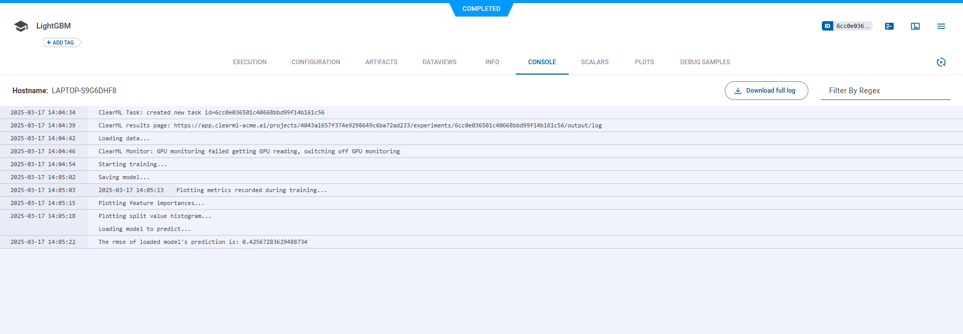This screenshot has height=334, width=963.
Task: Add a tag with ADD TAG
Action: [61, 42]
